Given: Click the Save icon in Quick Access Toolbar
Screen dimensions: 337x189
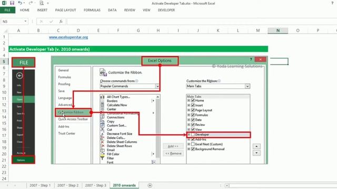Looking at the screenshot, I should pos(12,3).
